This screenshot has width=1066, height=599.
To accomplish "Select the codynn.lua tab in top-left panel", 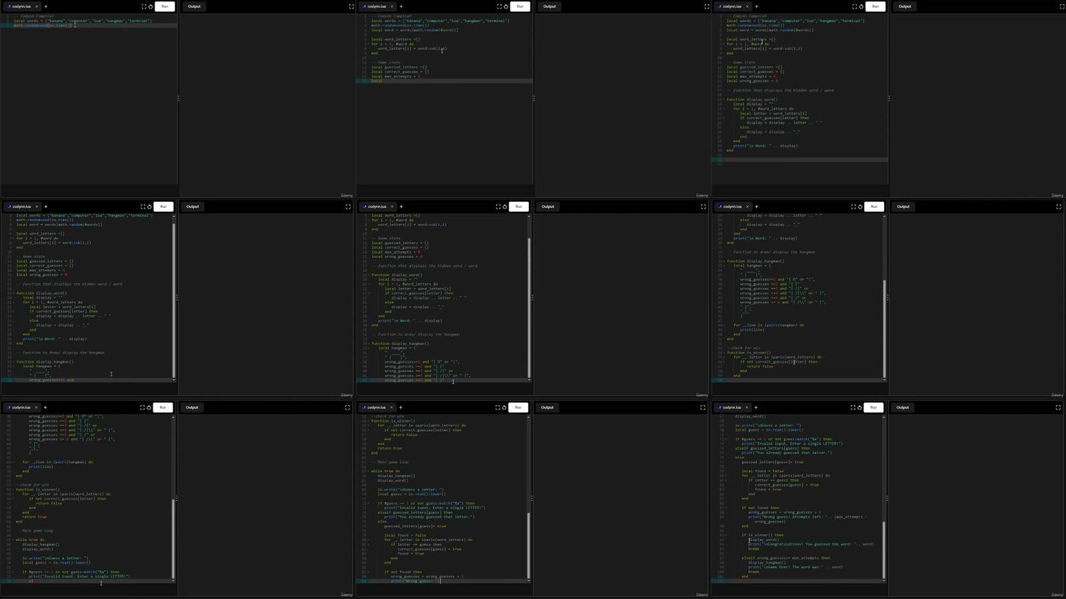I will click(x=22, y=7).
